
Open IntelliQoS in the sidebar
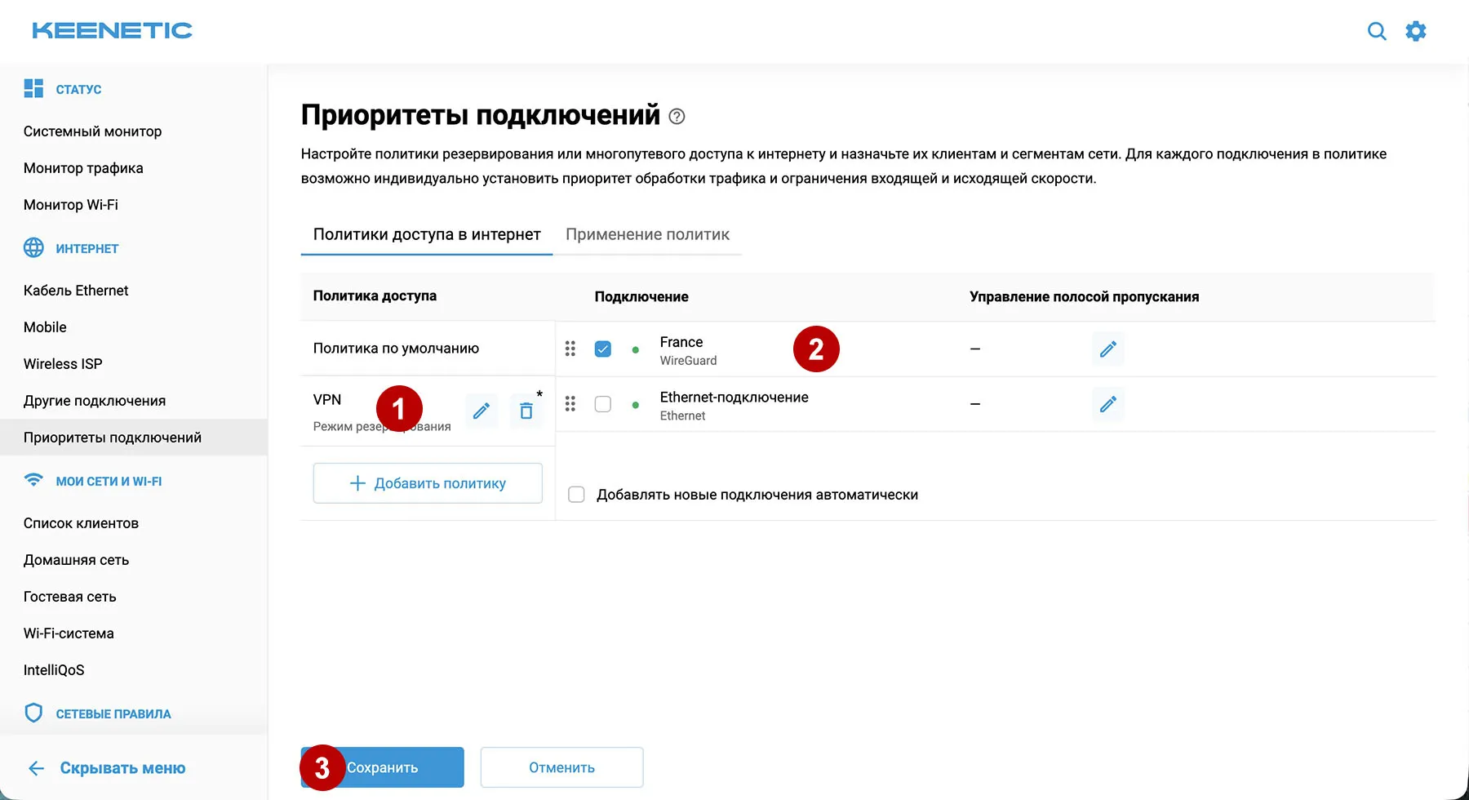pyautogui.click(x=53, y=669)
